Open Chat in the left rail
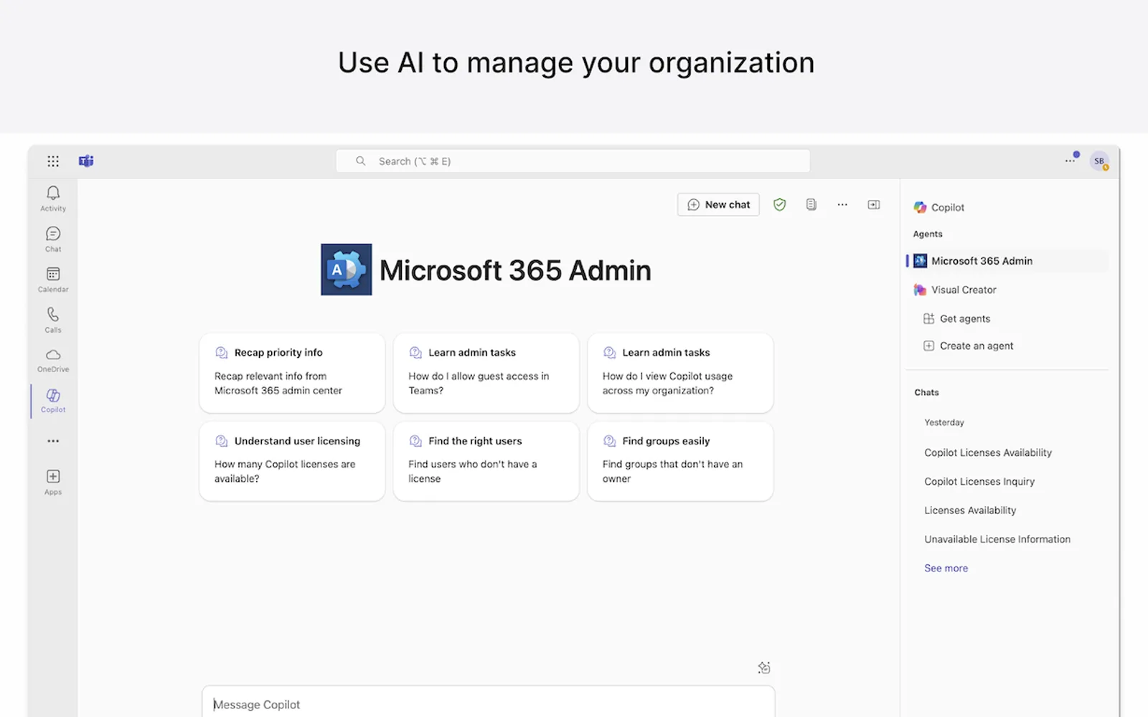 point(53,239)
